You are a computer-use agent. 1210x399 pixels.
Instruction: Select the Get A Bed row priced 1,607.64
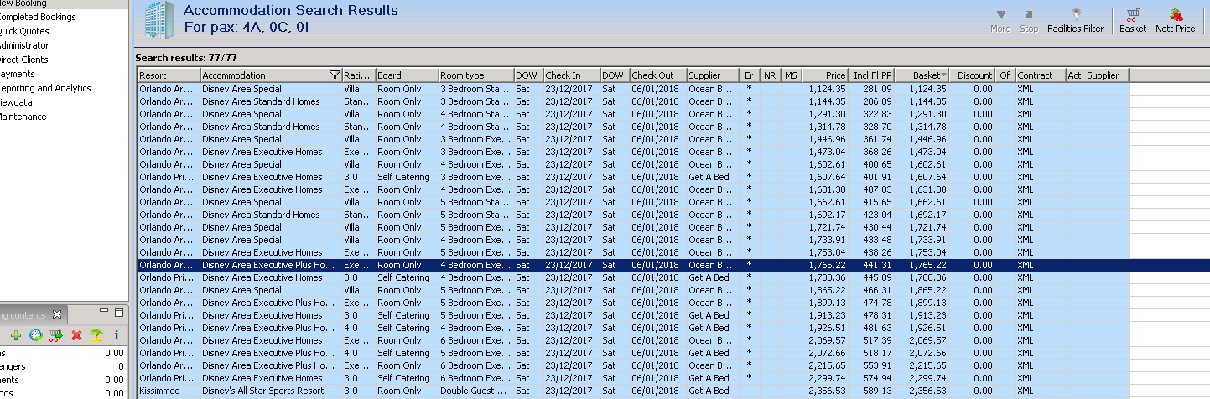633,177
